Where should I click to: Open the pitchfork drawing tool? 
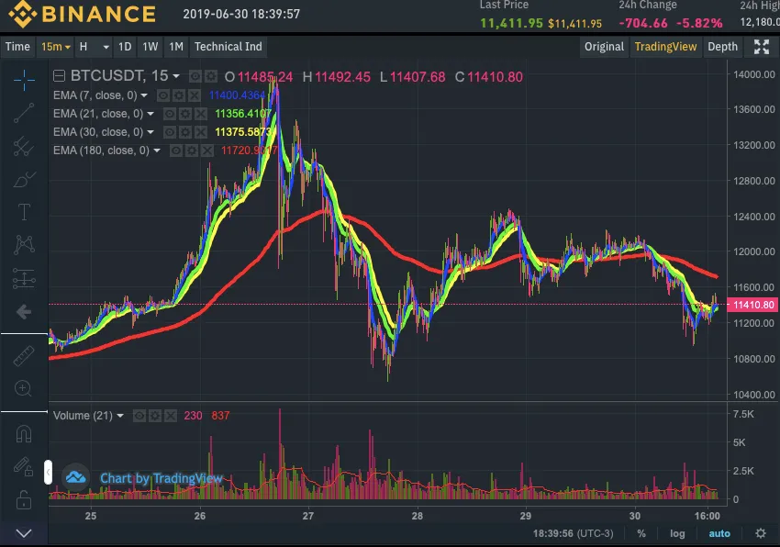[x=24, y=146]
